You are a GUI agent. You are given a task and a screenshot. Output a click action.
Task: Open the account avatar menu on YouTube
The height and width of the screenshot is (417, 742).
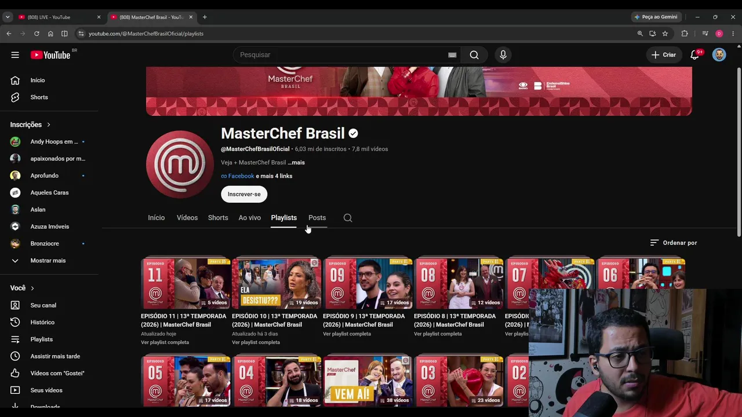pos(719,55)
